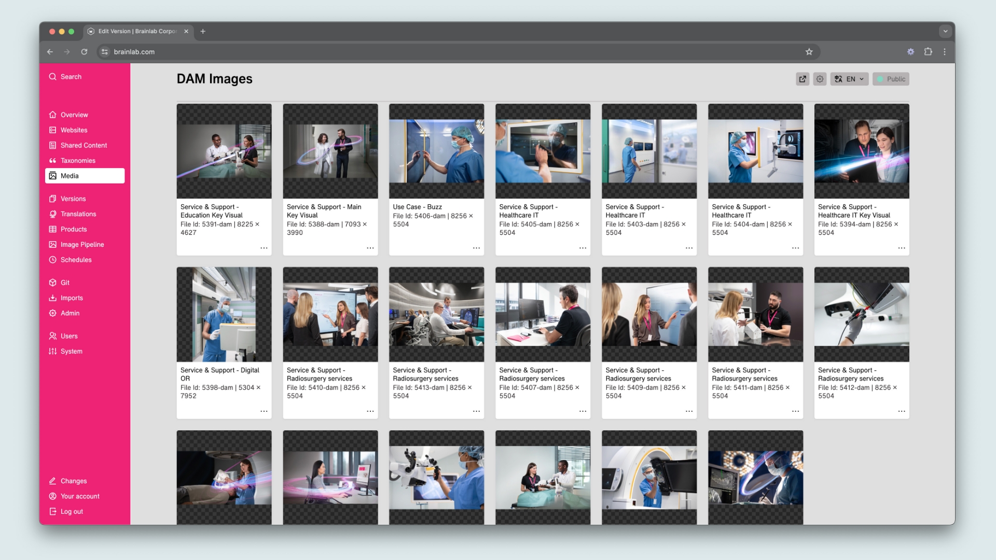
Task: Open the Education Key Visual image thumbnail
Action: pos(224,151)
